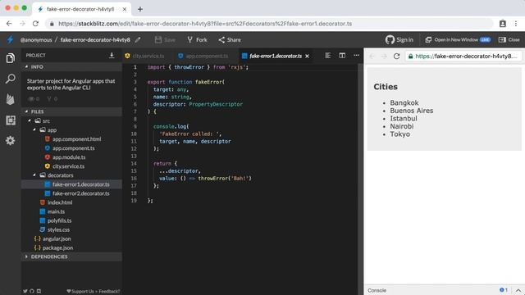Open preview in New Window
This screenshot has width=525, height=295.
[x=458, y=40]
